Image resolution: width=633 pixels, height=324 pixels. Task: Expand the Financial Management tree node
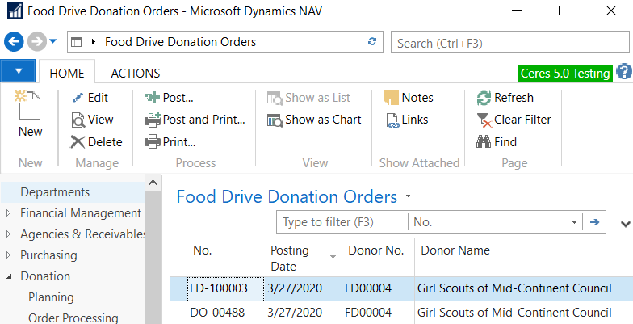click(x=8, y=213)
